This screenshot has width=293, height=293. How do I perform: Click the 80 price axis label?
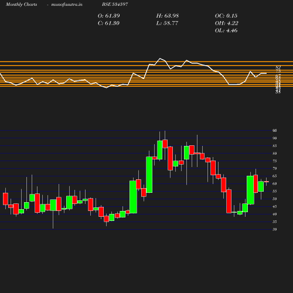click(275, 154)
